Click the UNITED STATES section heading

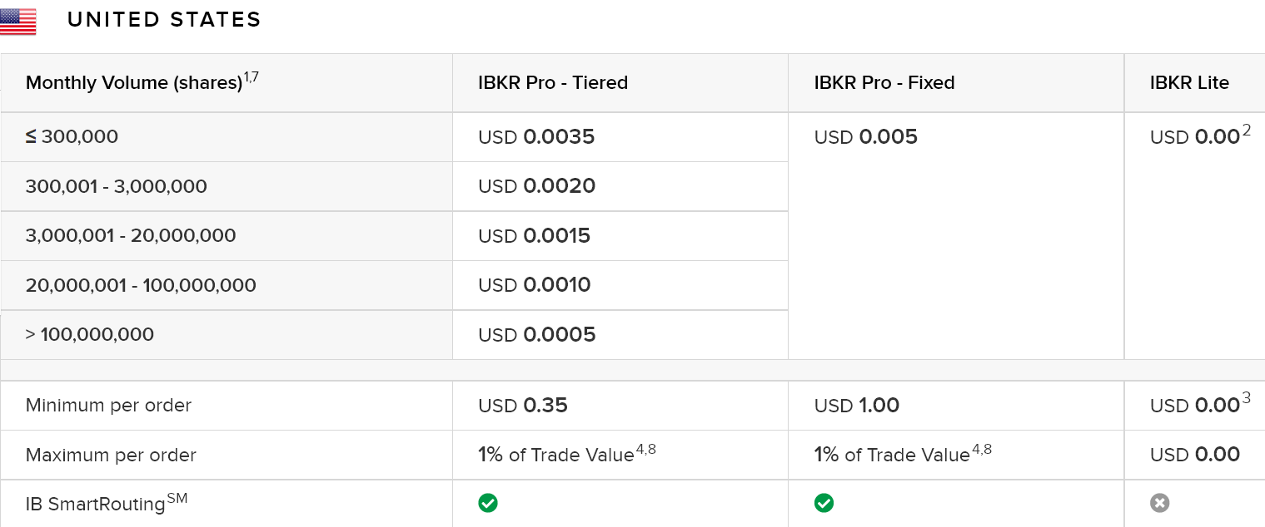164,20
